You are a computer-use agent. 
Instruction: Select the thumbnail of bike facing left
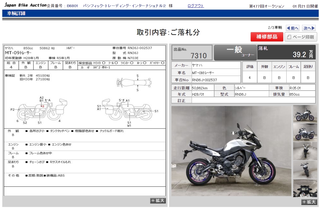(305, 132)
